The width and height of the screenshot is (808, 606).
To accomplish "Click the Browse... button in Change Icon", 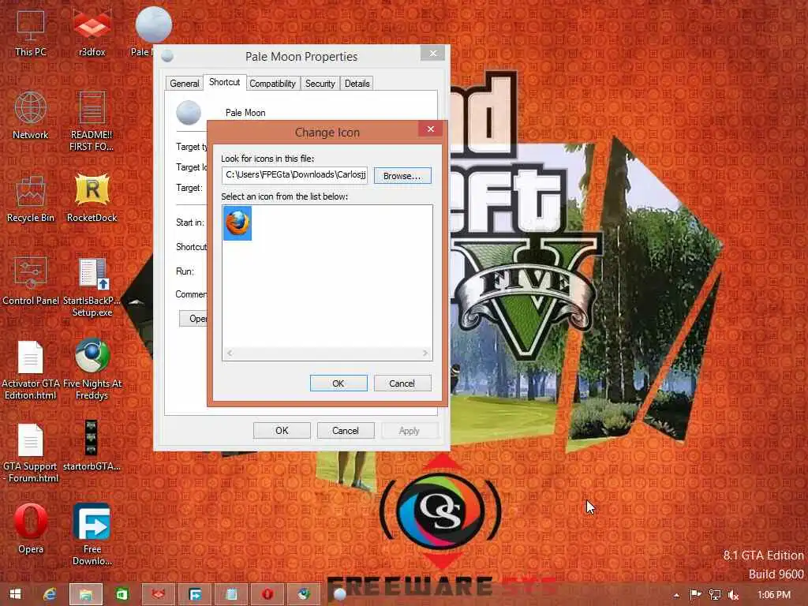I will point(402,176).
